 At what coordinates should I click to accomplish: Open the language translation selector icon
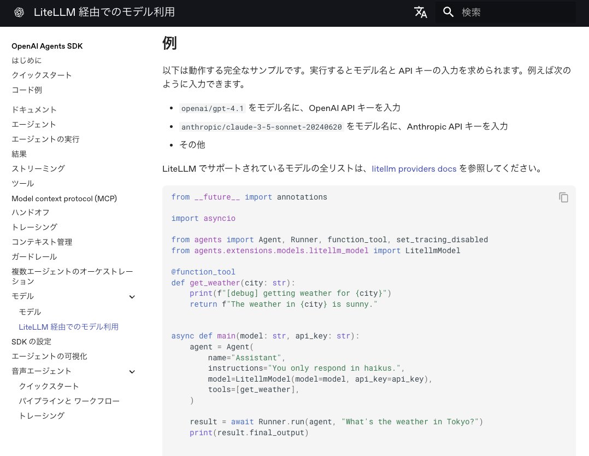420,13
